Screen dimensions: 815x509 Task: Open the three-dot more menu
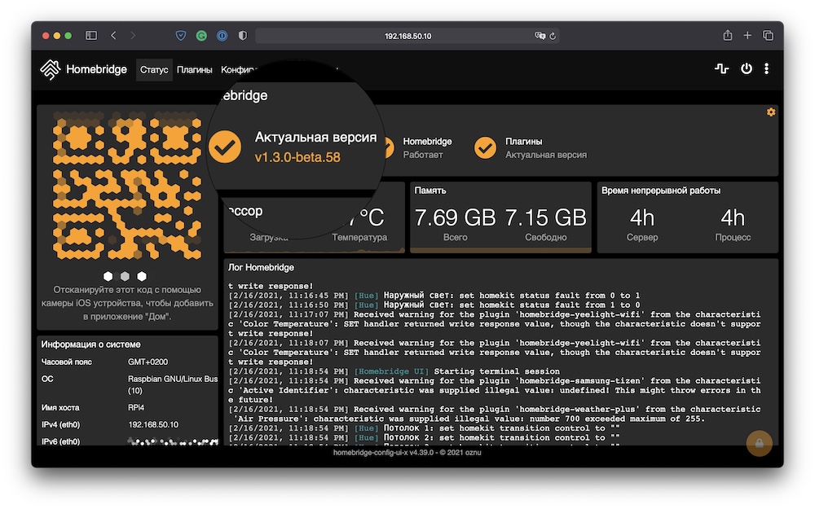tap(766, 68)
